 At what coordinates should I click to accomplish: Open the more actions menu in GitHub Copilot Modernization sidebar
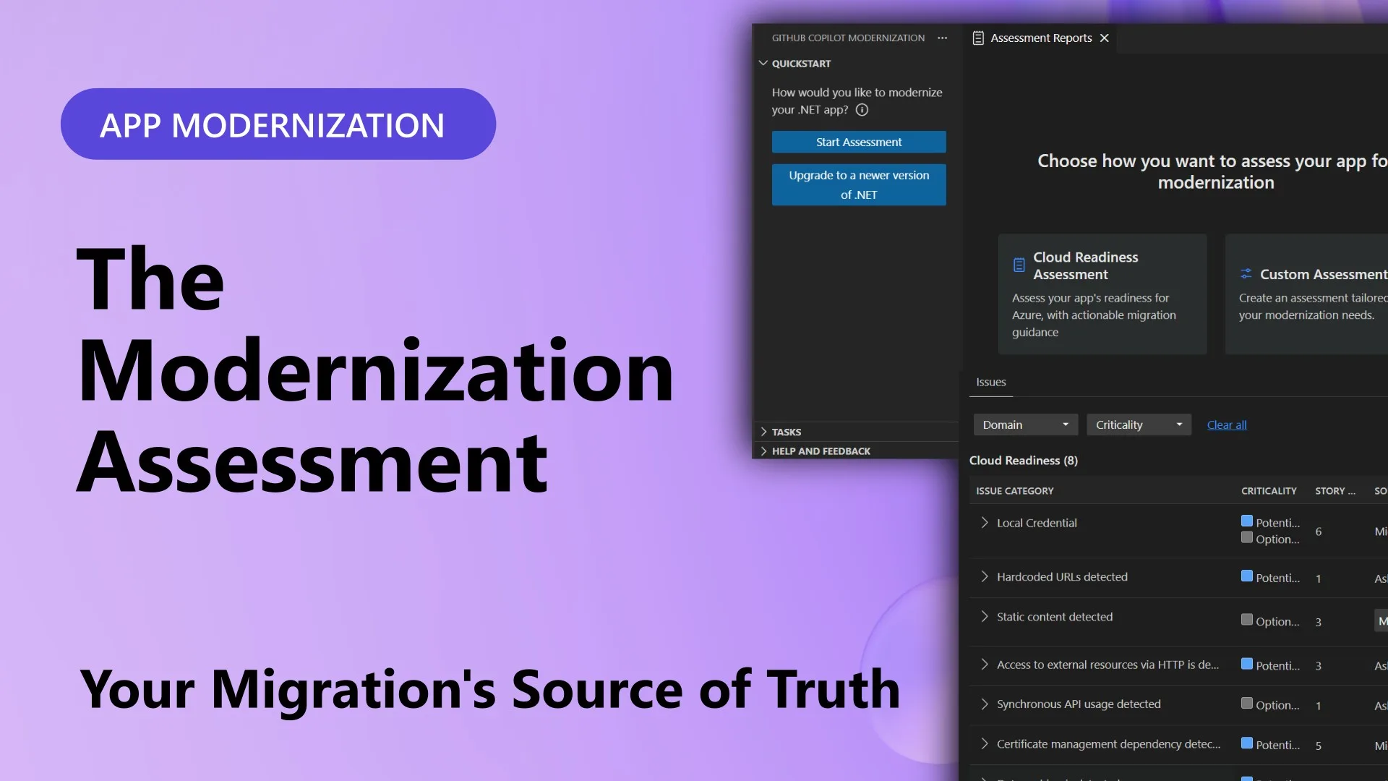(941, 38)
